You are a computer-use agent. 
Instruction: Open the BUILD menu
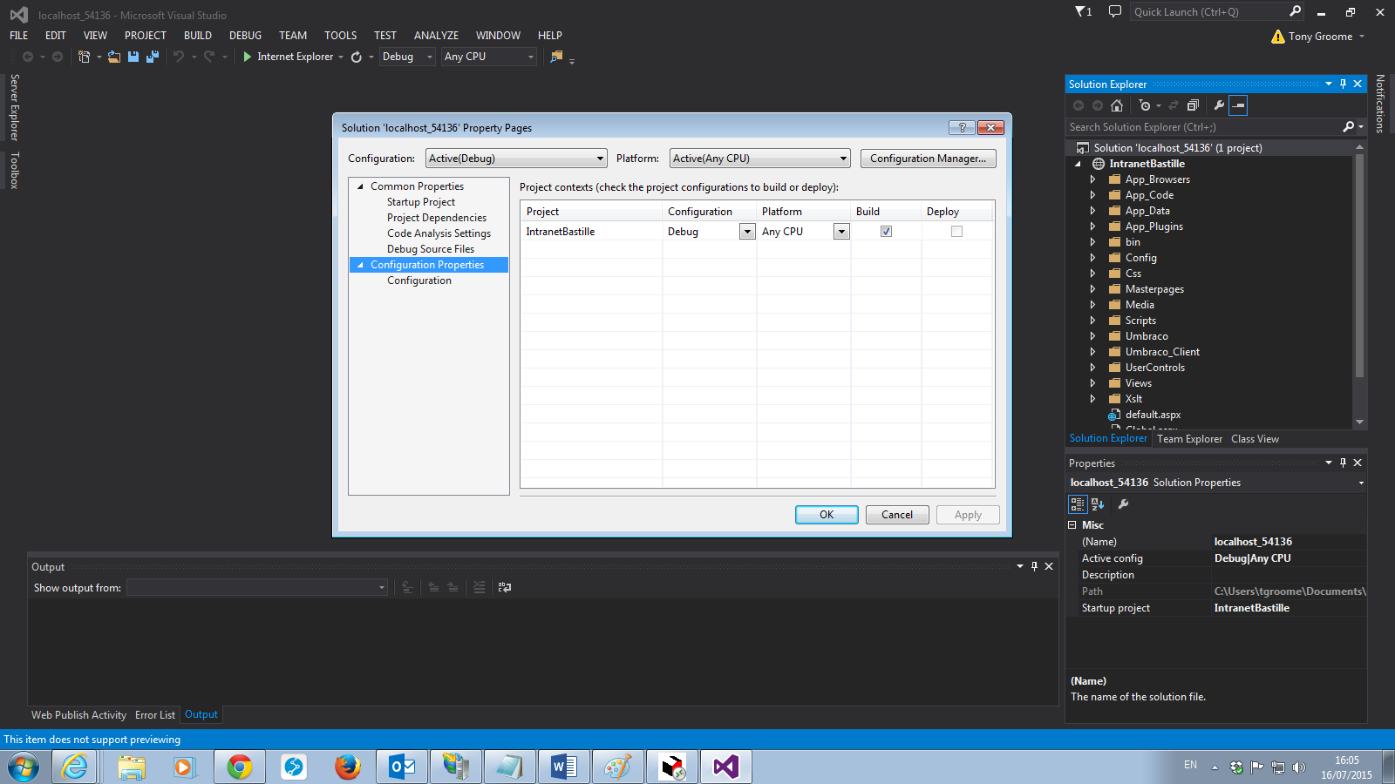(x=198, y=36)
